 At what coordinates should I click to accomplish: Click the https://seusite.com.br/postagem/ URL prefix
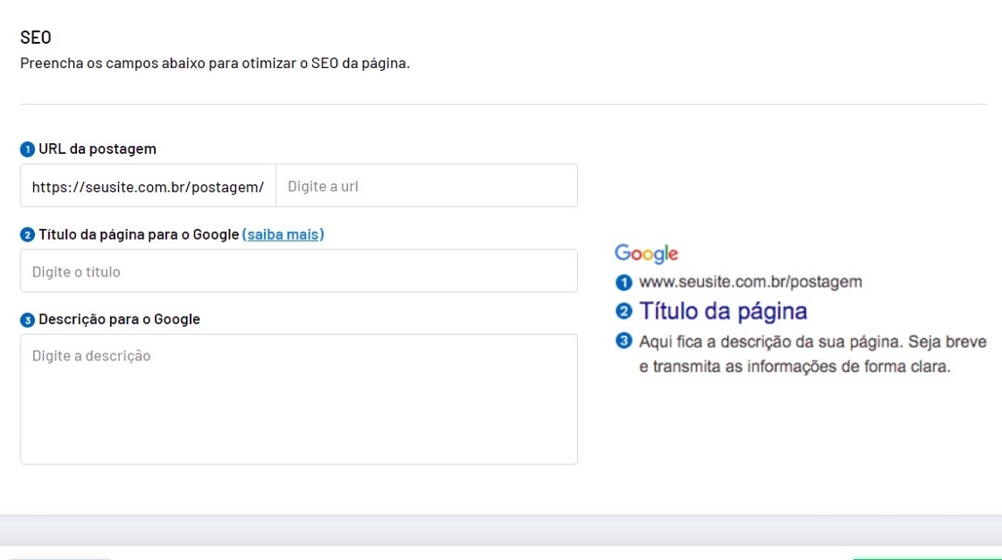[x=148, y=187]
